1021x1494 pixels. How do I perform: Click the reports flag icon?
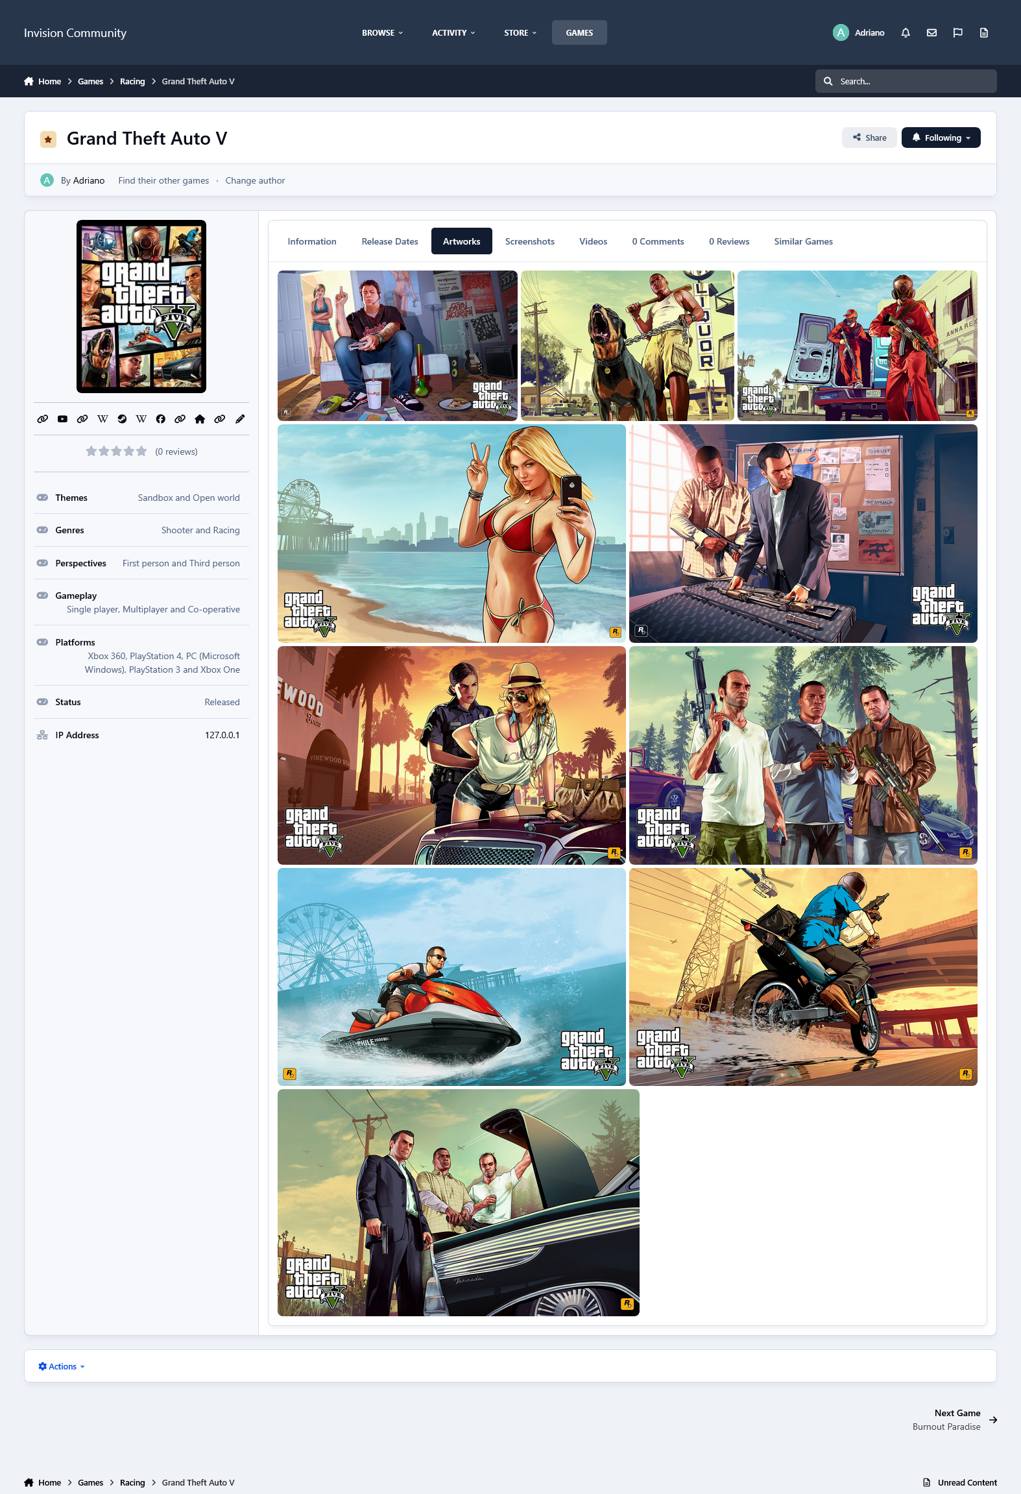tap(957, 32)
